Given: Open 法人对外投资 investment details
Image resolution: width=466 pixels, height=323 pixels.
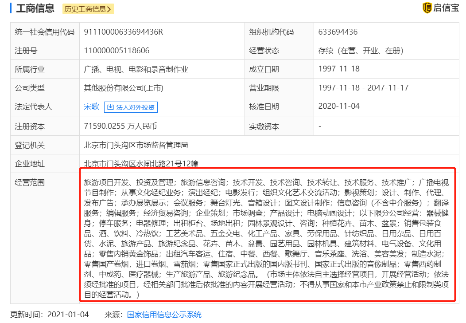Looking at the screenshot, I should 131,106.
